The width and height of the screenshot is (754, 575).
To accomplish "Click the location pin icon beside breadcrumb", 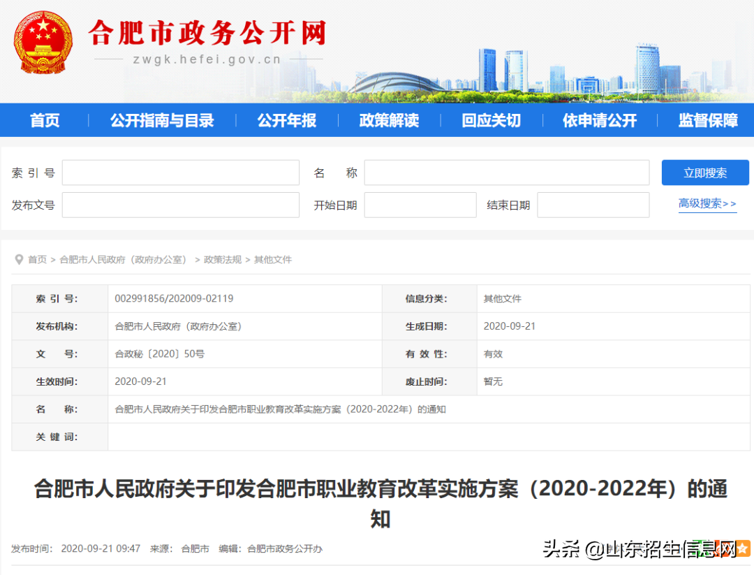I will click(x=19, y=259).
